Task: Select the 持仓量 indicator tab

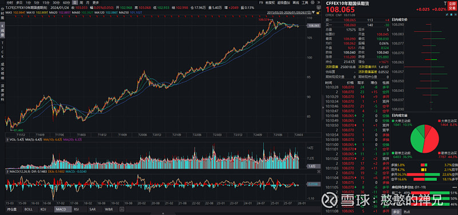Action: pyautogui.click(x=12, y=209)
